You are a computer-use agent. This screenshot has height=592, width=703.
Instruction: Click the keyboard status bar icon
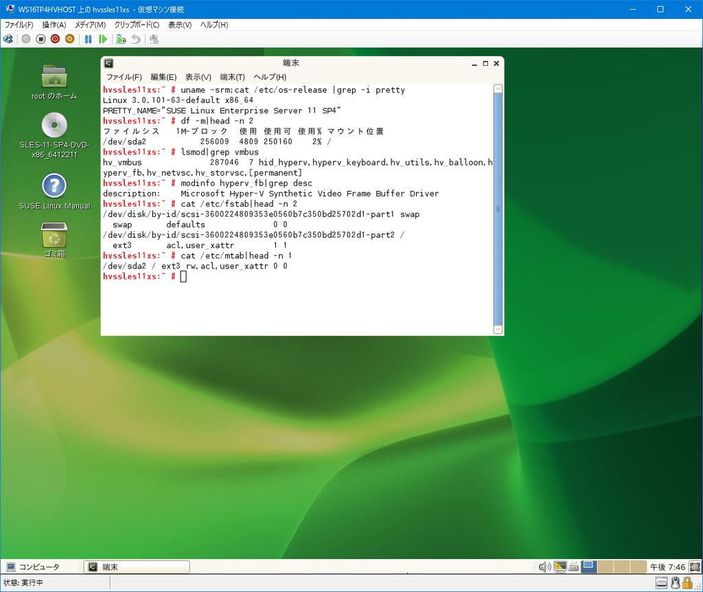click(661, 583)
